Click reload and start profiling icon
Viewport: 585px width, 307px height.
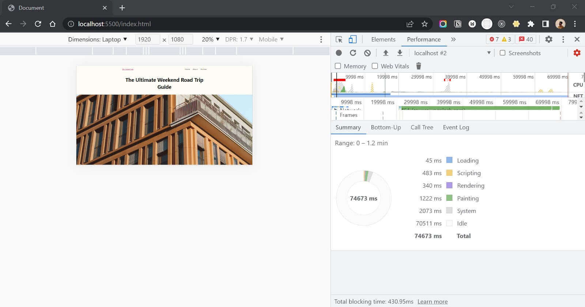pyautogui.click(x=353, y=53)
